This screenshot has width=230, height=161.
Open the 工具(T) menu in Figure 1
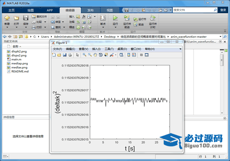109,49
